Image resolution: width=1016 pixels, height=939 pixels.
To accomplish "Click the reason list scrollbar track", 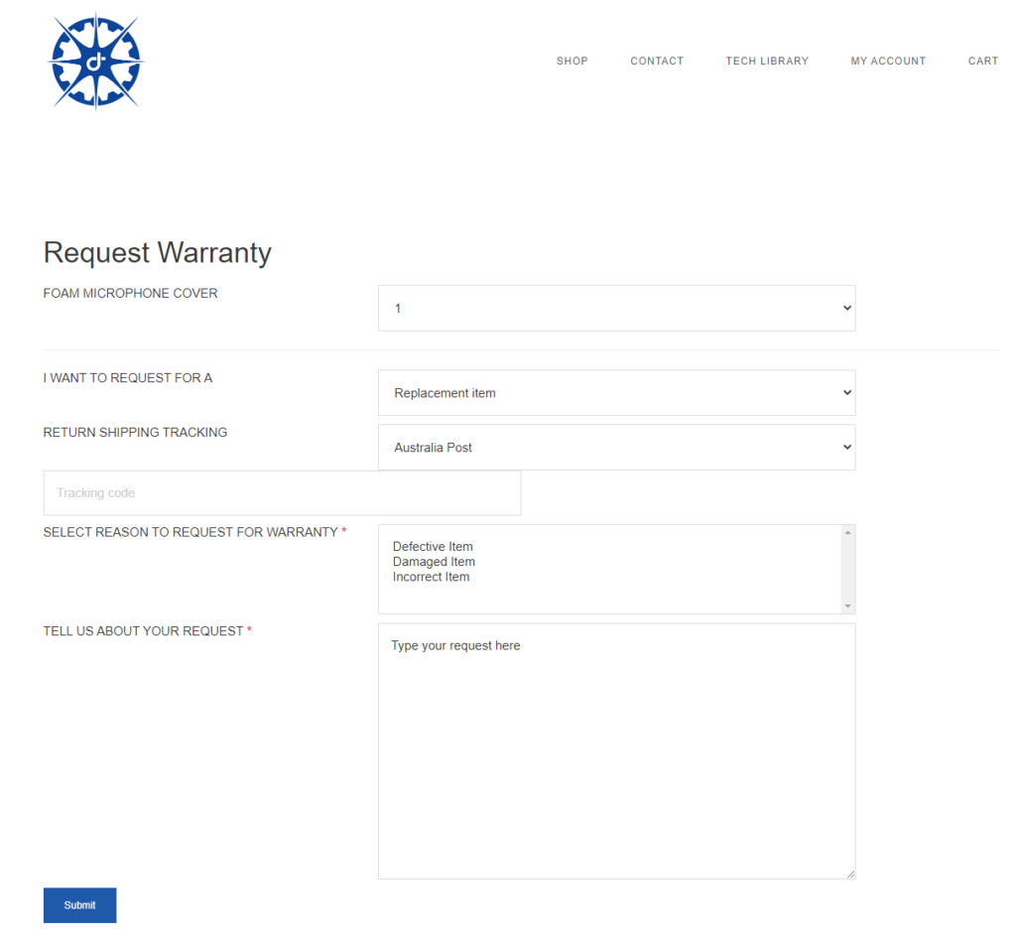I will point(847,570).
